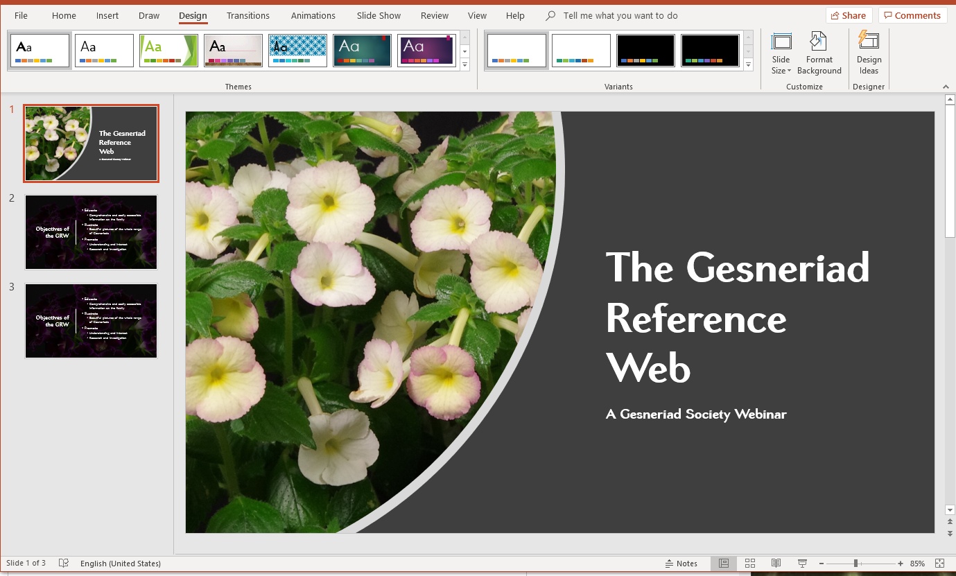
Task: Click the Tell me search magnifier icon
Action: 550,15
